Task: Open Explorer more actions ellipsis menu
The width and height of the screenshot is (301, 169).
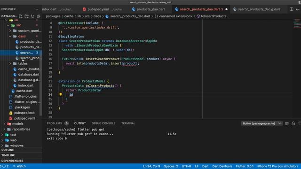Action: 36,9
